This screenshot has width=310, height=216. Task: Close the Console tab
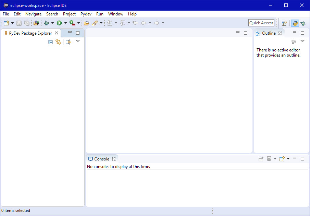pos(114,159)
